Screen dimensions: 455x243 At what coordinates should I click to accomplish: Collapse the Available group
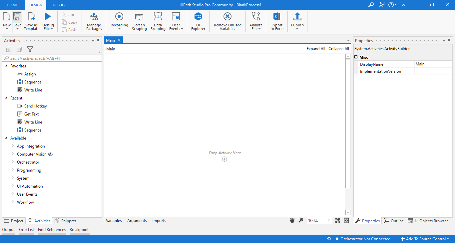pos(6,138)
